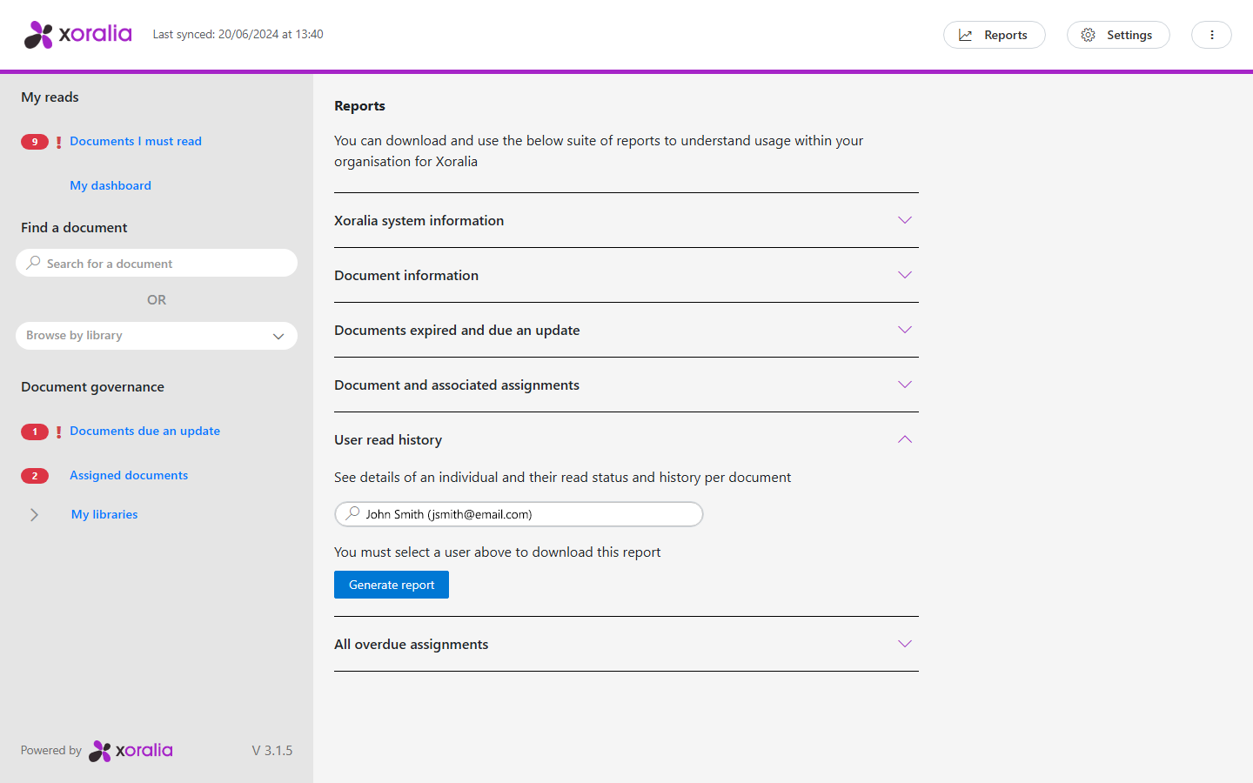Viewport: 1253px width, 783px height.
Task: Go to My dashboard
Action: tap(111, 185)
